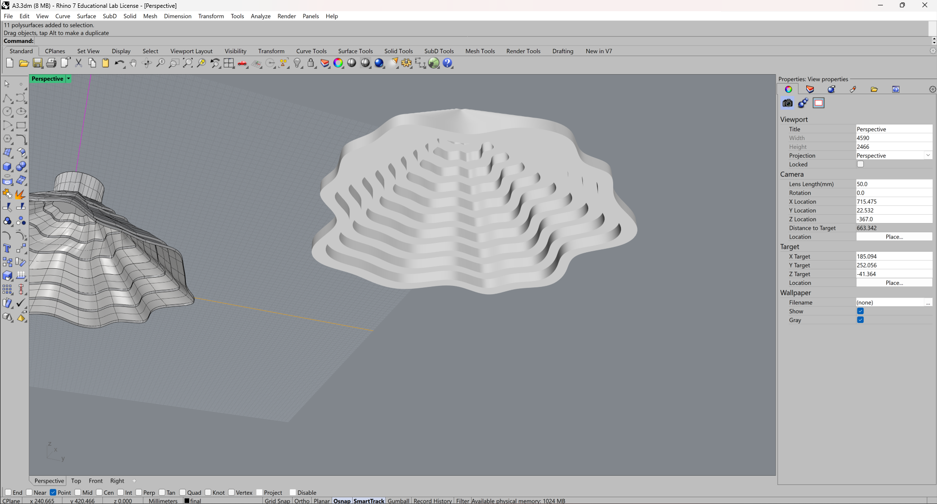The width and height of the screenshot is (937, 504).
Task: Click the camera view properties icon
Action: pos(787,103)
